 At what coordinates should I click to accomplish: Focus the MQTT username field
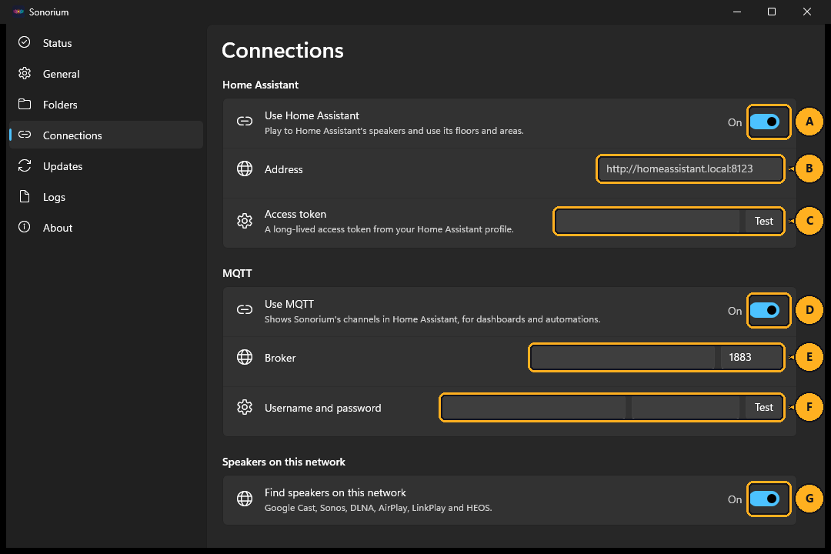[534, 407]
